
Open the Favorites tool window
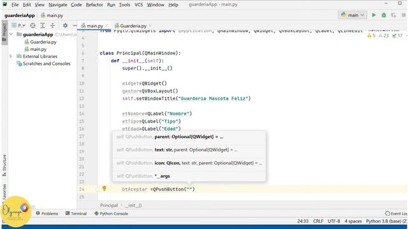tap(4, 193)
